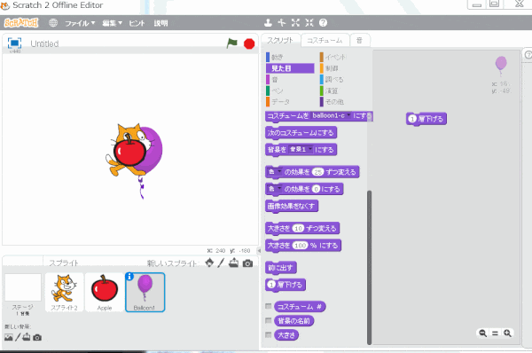Enable the コスチューム # reporter checkbox
Screen dimensions: 532x353
[269, 306]
